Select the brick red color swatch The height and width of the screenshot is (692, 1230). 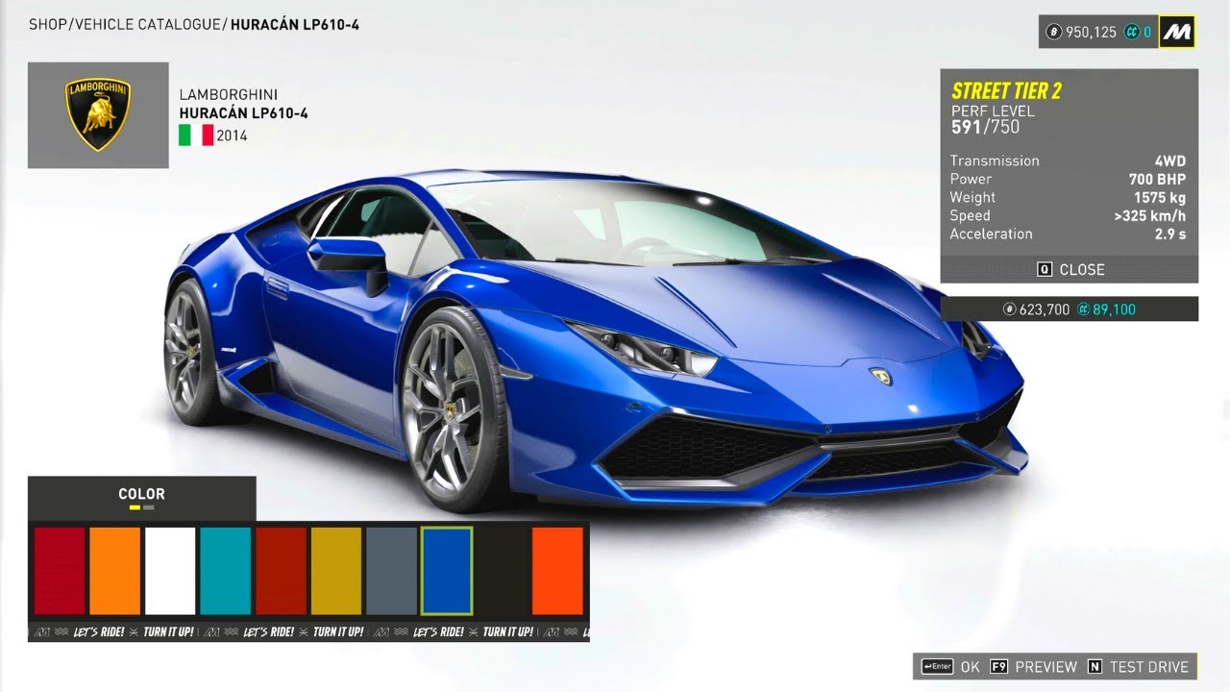[281, 571]
